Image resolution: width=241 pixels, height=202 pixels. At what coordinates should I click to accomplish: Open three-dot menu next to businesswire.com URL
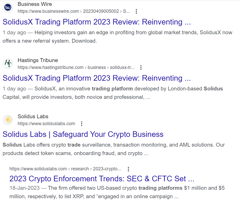click(136, 11)
